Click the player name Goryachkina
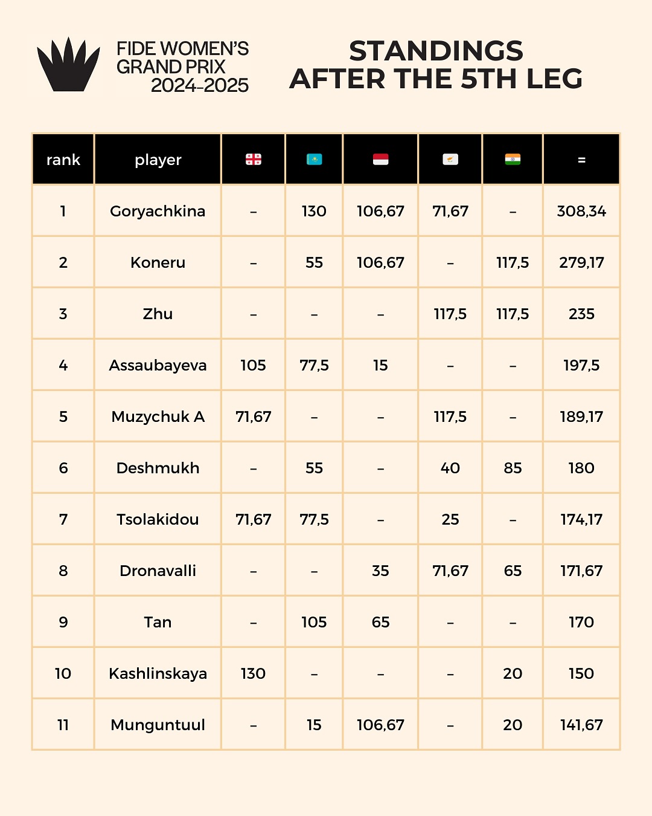 click(158, 211)
